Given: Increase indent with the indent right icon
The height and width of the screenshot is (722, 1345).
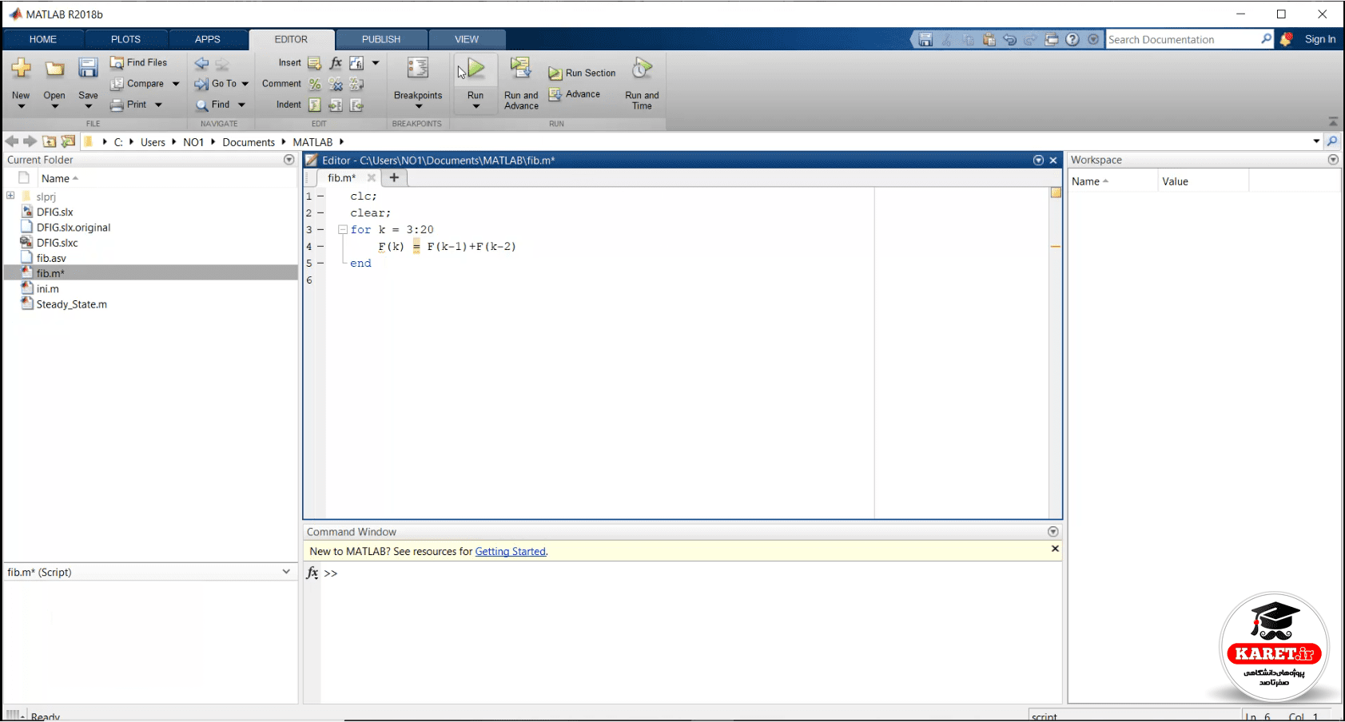Looking at the screenshot, I should [x=336, y=105].
